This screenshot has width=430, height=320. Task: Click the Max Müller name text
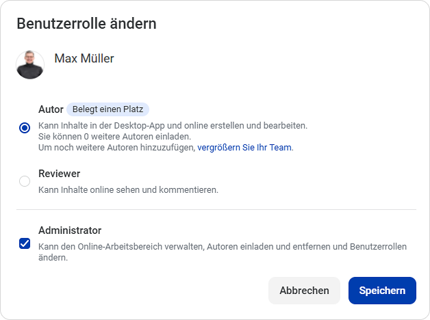84,58
